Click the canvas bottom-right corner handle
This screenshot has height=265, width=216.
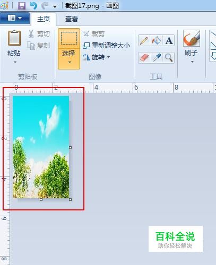pyautogui.click(x=71, y=199)
